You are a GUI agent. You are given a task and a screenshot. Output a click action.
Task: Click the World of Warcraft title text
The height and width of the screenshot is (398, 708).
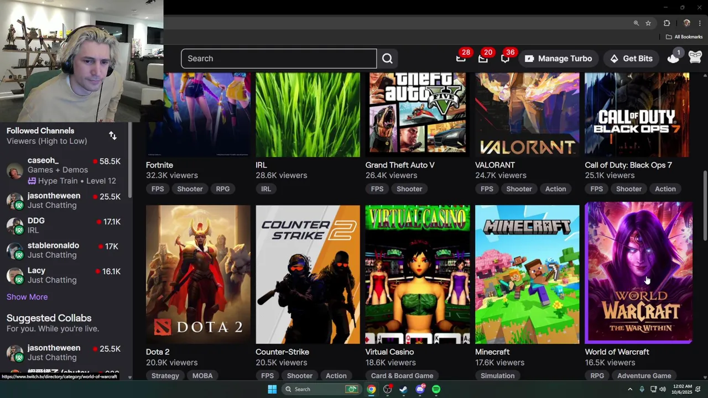[x=617, y=352]
